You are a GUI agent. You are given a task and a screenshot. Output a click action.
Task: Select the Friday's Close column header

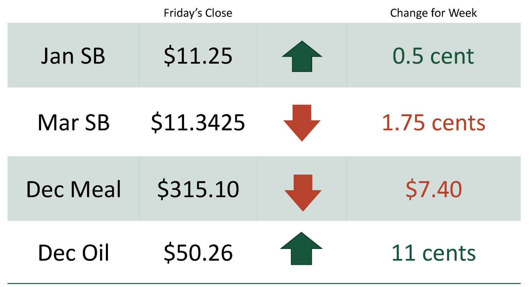pos(198,13)
